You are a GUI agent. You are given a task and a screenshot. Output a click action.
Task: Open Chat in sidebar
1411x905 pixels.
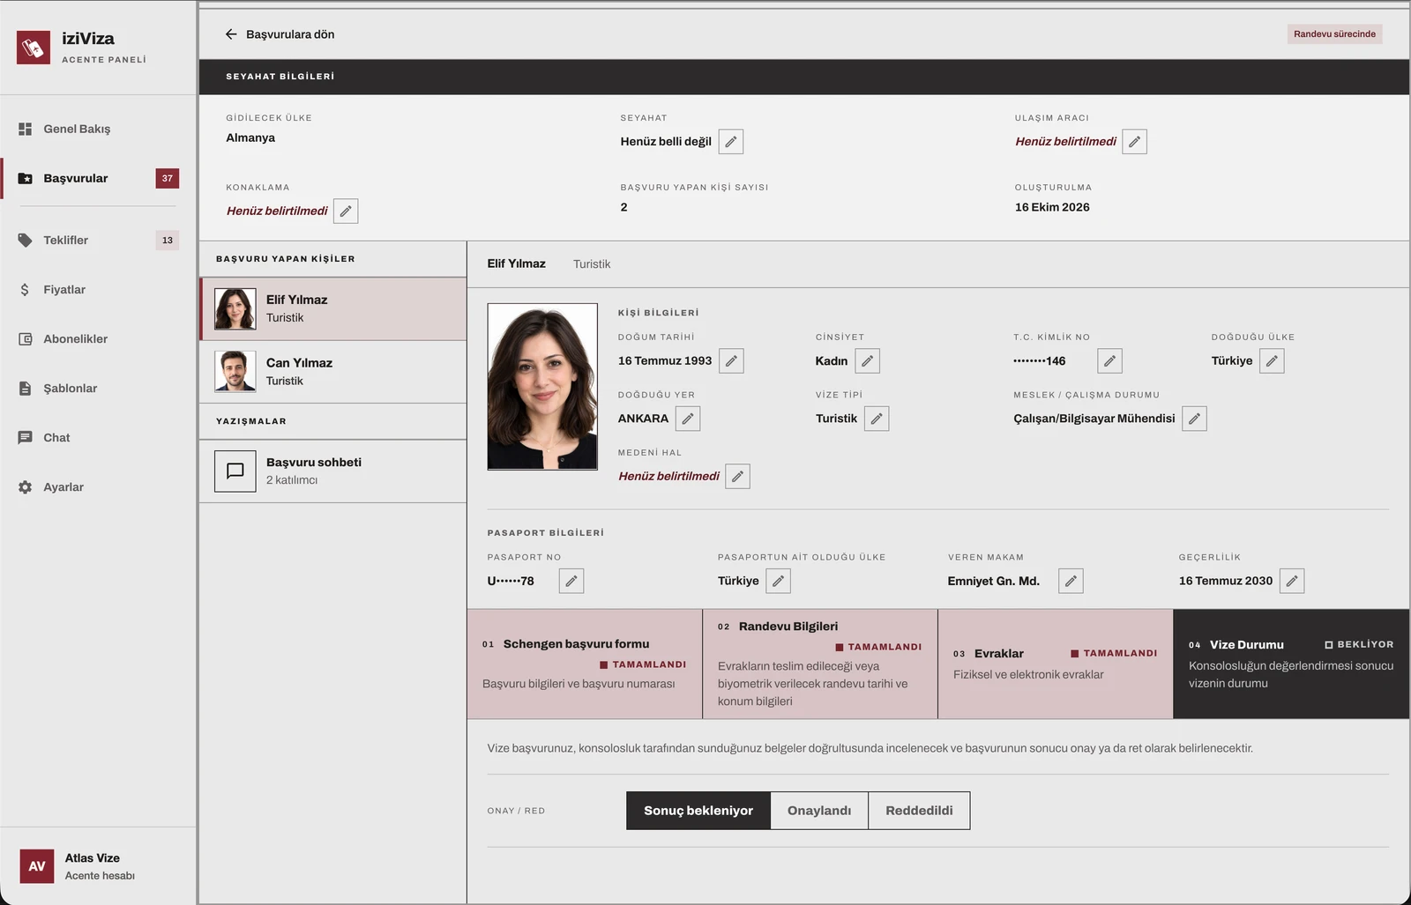pos(98,438)
